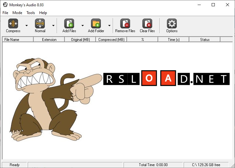This screenshot has height=168, width=235.
Task: Expand the Compress mode dropdown arrow
Action: coord(26,26)
